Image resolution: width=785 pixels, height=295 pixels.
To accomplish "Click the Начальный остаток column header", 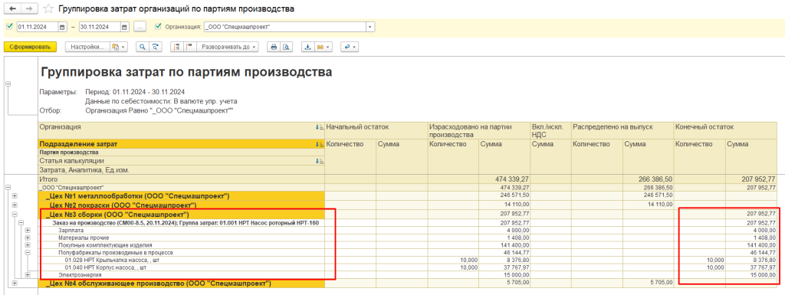I will (x=376, y=131).
